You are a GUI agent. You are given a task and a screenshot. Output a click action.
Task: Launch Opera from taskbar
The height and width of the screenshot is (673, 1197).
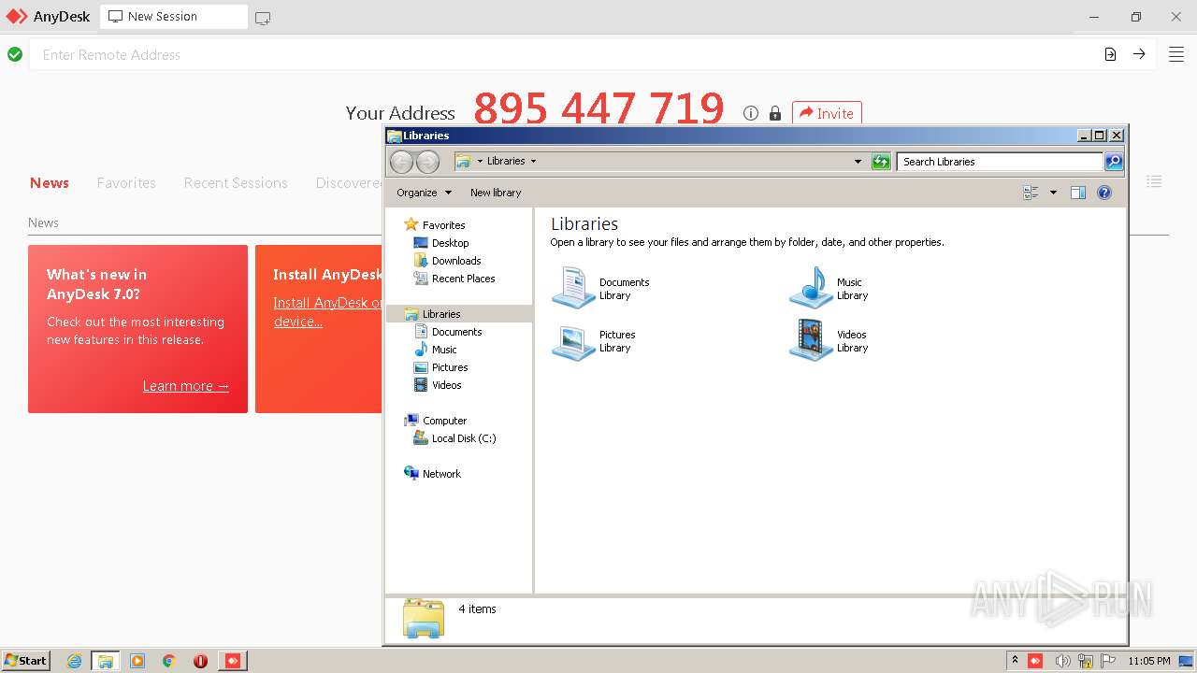[x=200, y=661]
